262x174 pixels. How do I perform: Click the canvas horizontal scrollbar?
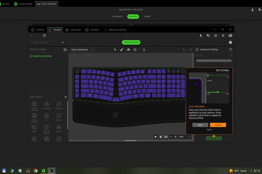pos(130,141)
